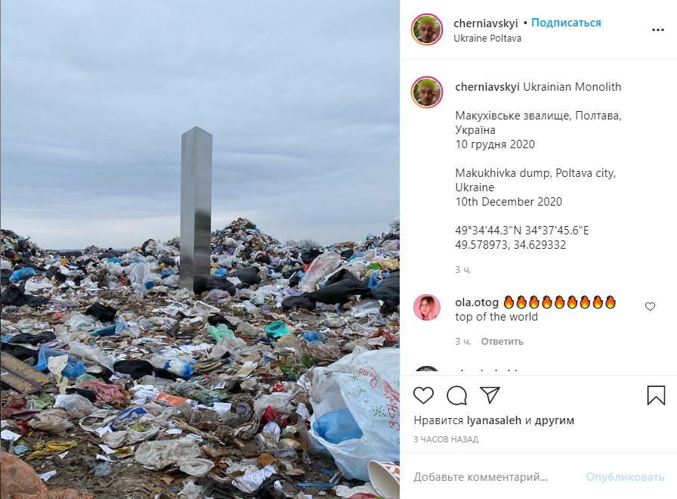This screenshot has width=677, height=499.
Task: Reply to ola.otog's comment with Ответить
Action: coord(502,341)
